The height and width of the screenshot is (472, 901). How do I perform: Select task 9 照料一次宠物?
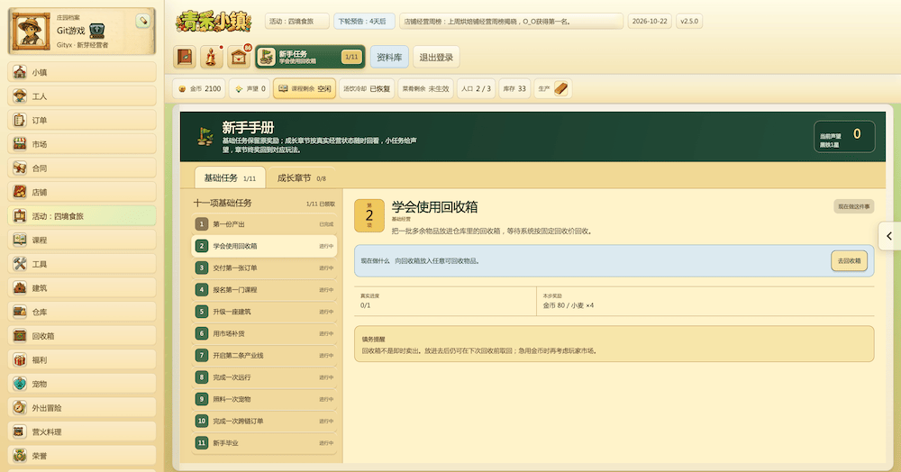pos(264,399)
